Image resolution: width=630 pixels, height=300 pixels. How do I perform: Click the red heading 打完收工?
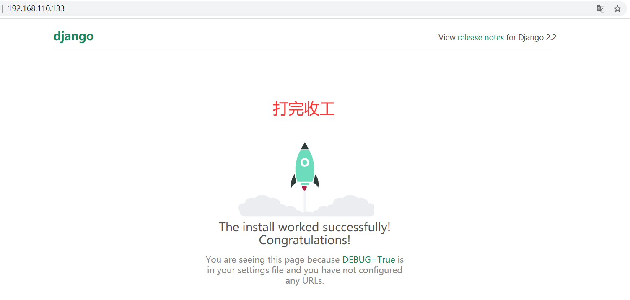click(304, 109)
